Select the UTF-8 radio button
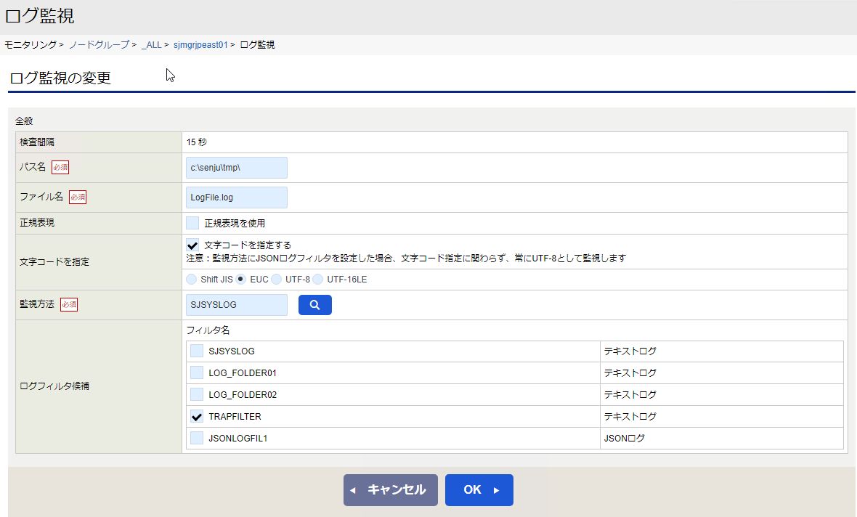857x517 pixels. point(277,280)
